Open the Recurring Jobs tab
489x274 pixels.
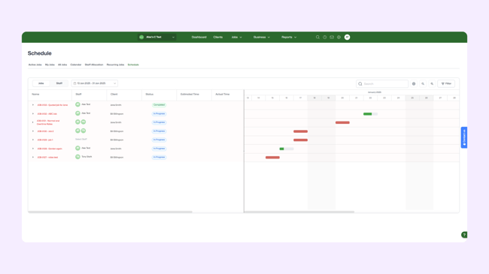tap(115, 65)
